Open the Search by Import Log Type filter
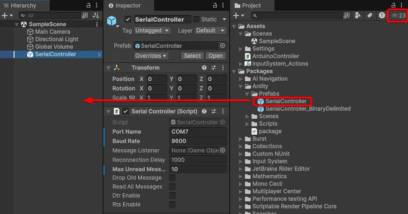 pos(382,15)
